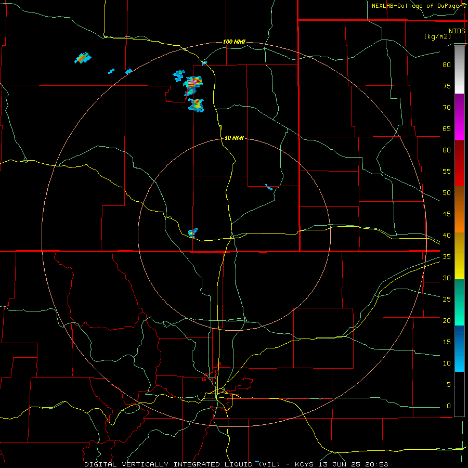Screen dimensions: 468x468
Task: Pick the blue segment of color bar
Action: click(459, 348)
